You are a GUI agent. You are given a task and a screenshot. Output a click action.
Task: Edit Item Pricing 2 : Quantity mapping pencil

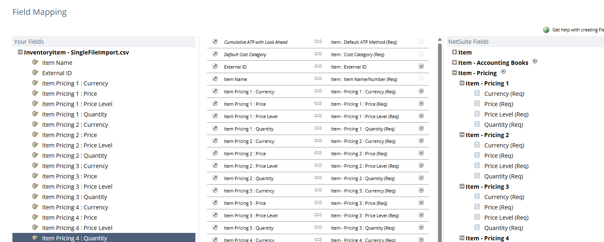pyautogui.click(x=215, y=178)
